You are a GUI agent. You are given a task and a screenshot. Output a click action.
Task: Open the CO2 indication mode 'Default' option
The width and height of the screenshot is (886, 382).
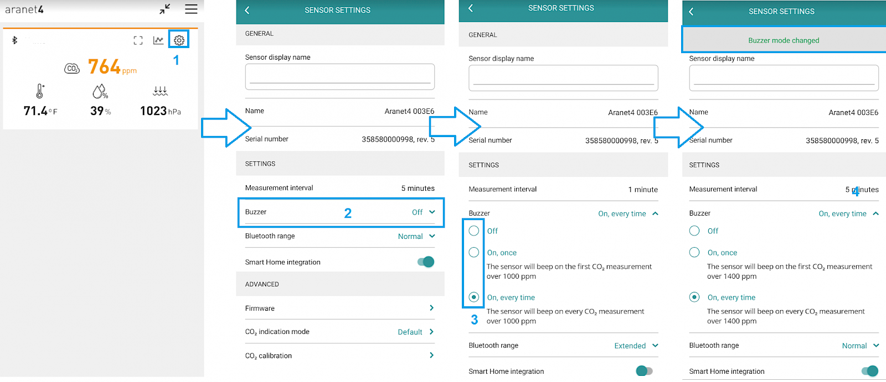(415, 332)
